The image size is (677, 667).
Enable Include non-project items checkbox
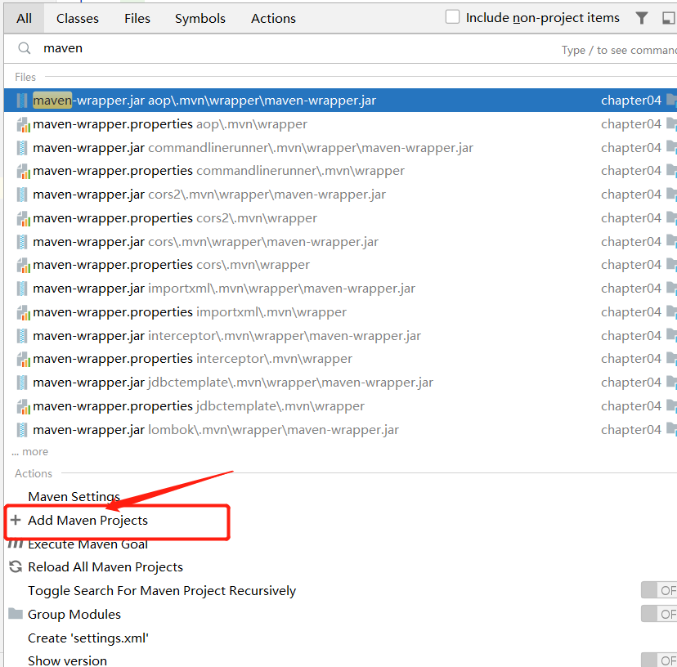pos(452,17)
